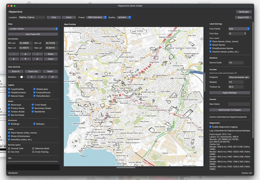Click the Export SVG button
Viewport: 260px width, 180px height.
243,17
